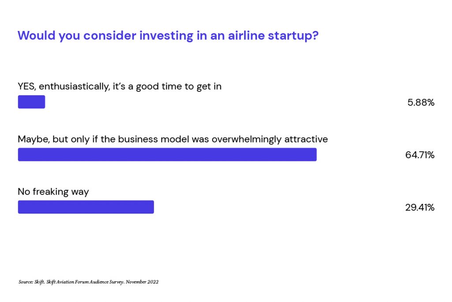Select the 'YES, enthusiastically' answer label
Image resolution: width=452 pixels, height=302 pixels.
[119, 86]
